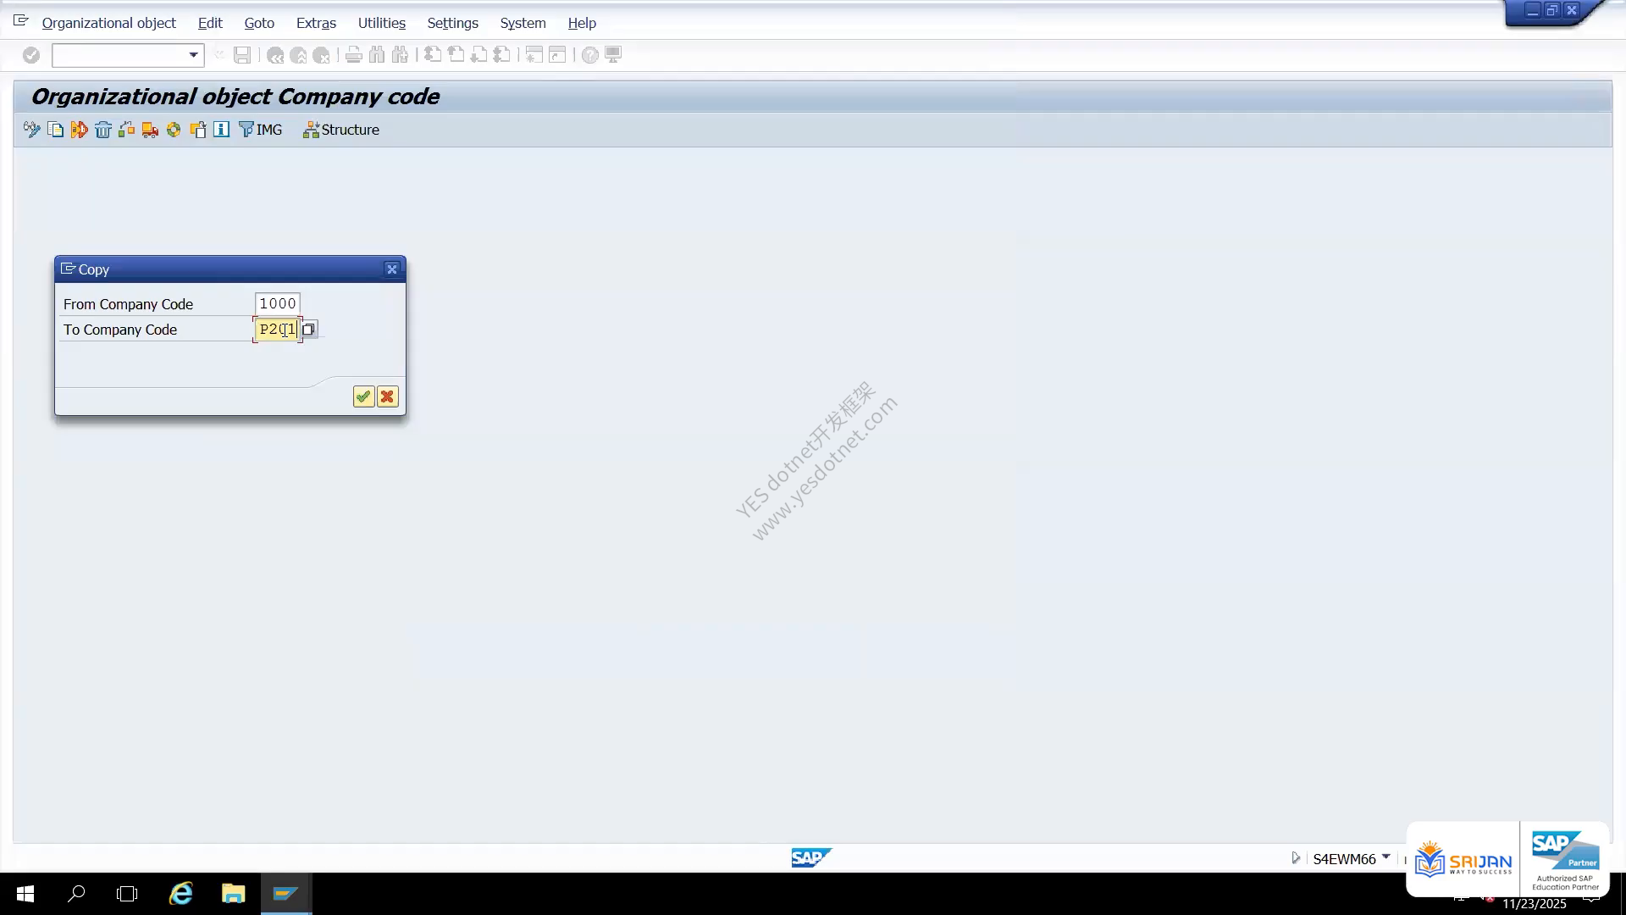This screenshot has width=1626, height=915.
Task: Select the print icon in standard toolbar
Action: click(354, 55)
